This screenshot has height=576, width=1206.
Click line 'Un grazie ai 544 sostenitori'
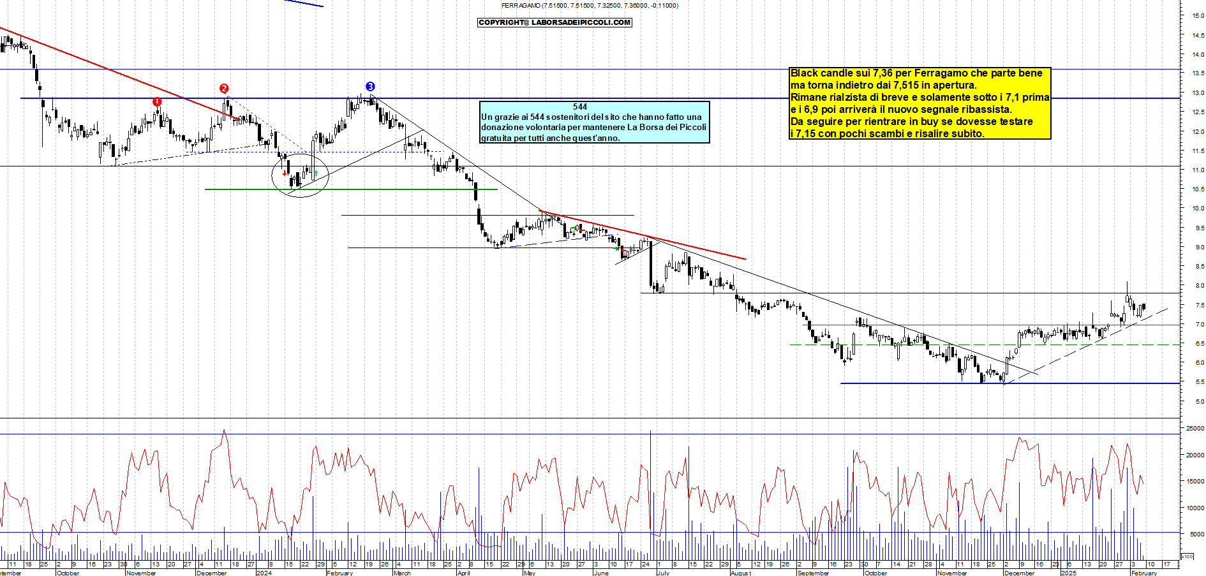point(591,117)
